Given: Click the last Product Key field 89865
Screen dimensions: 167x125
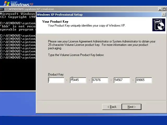Looking at the screenshot, I should coord(144,80).
